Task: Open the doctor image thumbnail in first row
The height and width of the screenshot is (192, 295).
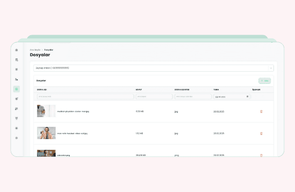Action: 46,111
